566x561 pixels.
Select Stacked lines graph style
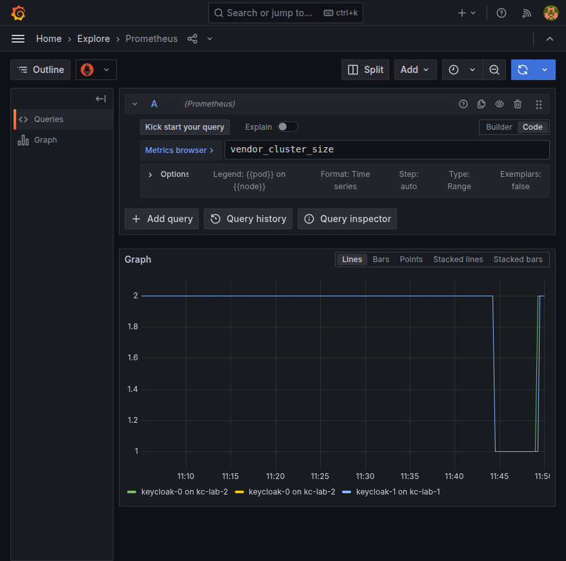[458, 260]
